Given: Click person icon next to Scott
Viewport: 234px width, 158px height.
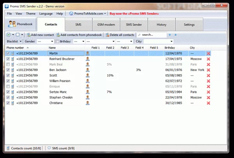Looking at the screenshot, I should click(x=88, y=75).
